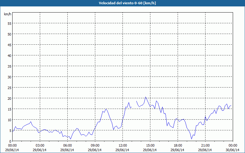The height and width of the screenshot is (153, 245).
Task: Select the '5' y-axis label
Action: point(10,131)
